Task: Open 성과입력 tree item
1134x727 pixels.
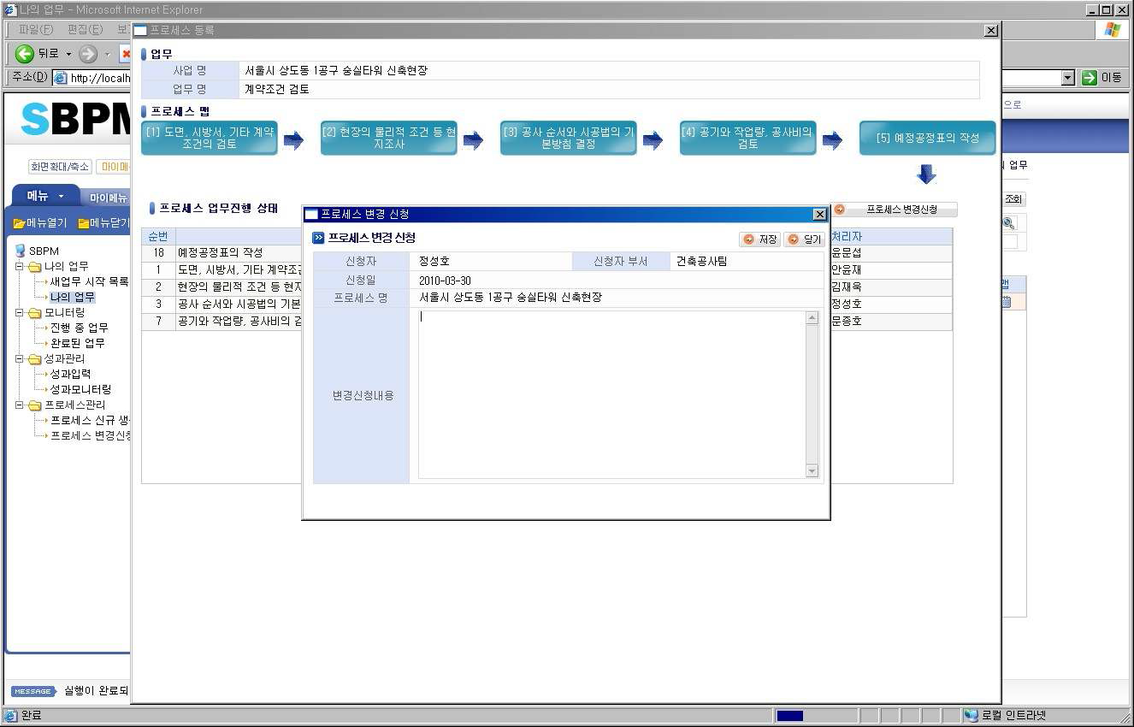Action: coord(70,374)
